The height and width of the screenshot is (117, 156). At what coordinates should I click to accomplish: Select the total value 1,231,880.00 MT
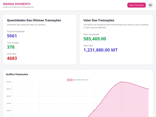point(101,50)
